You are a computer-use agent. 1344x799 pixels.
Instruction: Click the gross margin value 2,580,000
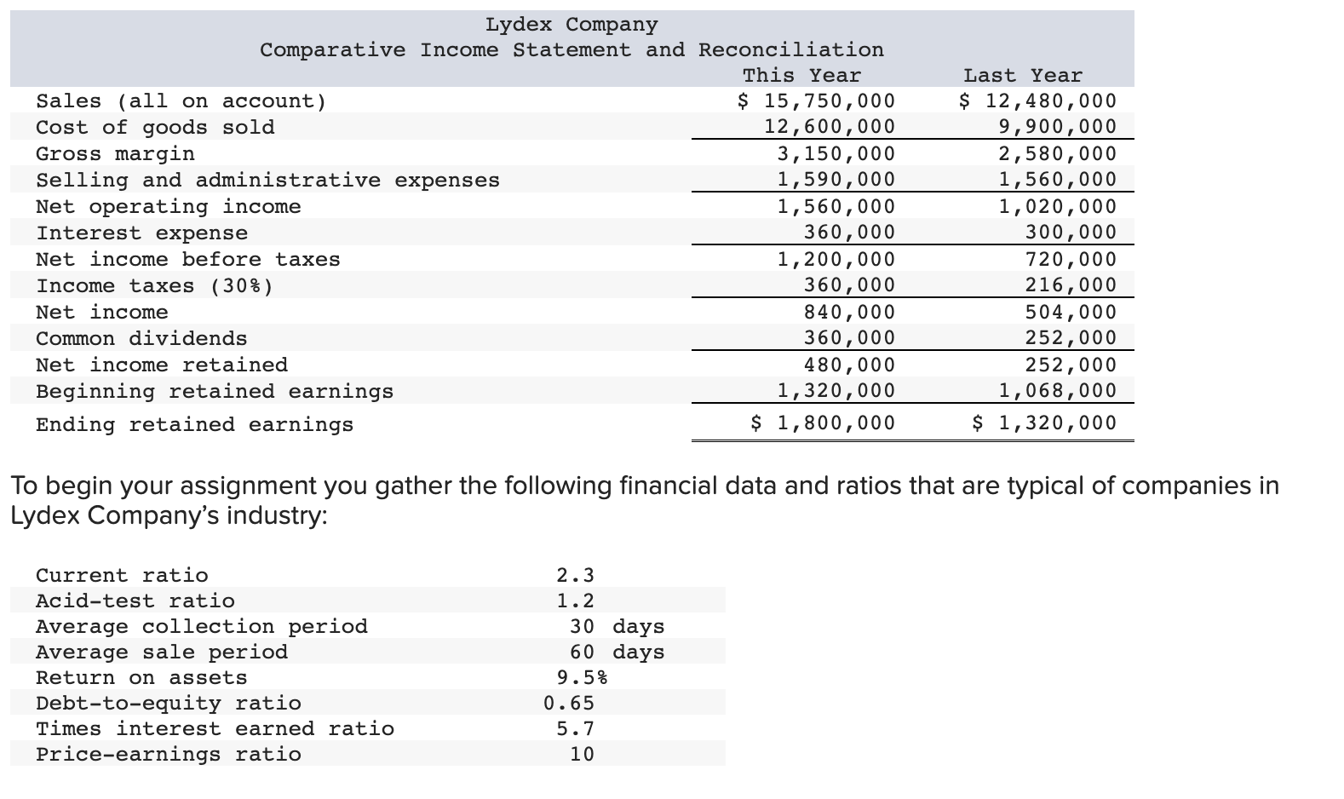pyautogui.click(x=1057, y=153)
